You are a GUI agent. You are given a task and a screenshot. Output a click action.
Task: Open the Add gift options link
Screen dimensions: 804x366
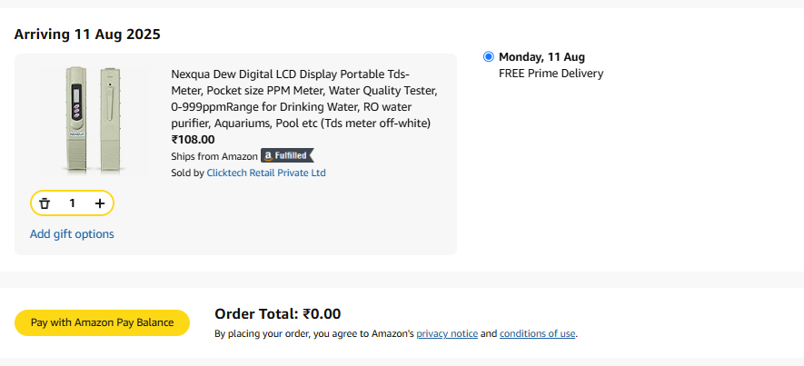[72, 234]
